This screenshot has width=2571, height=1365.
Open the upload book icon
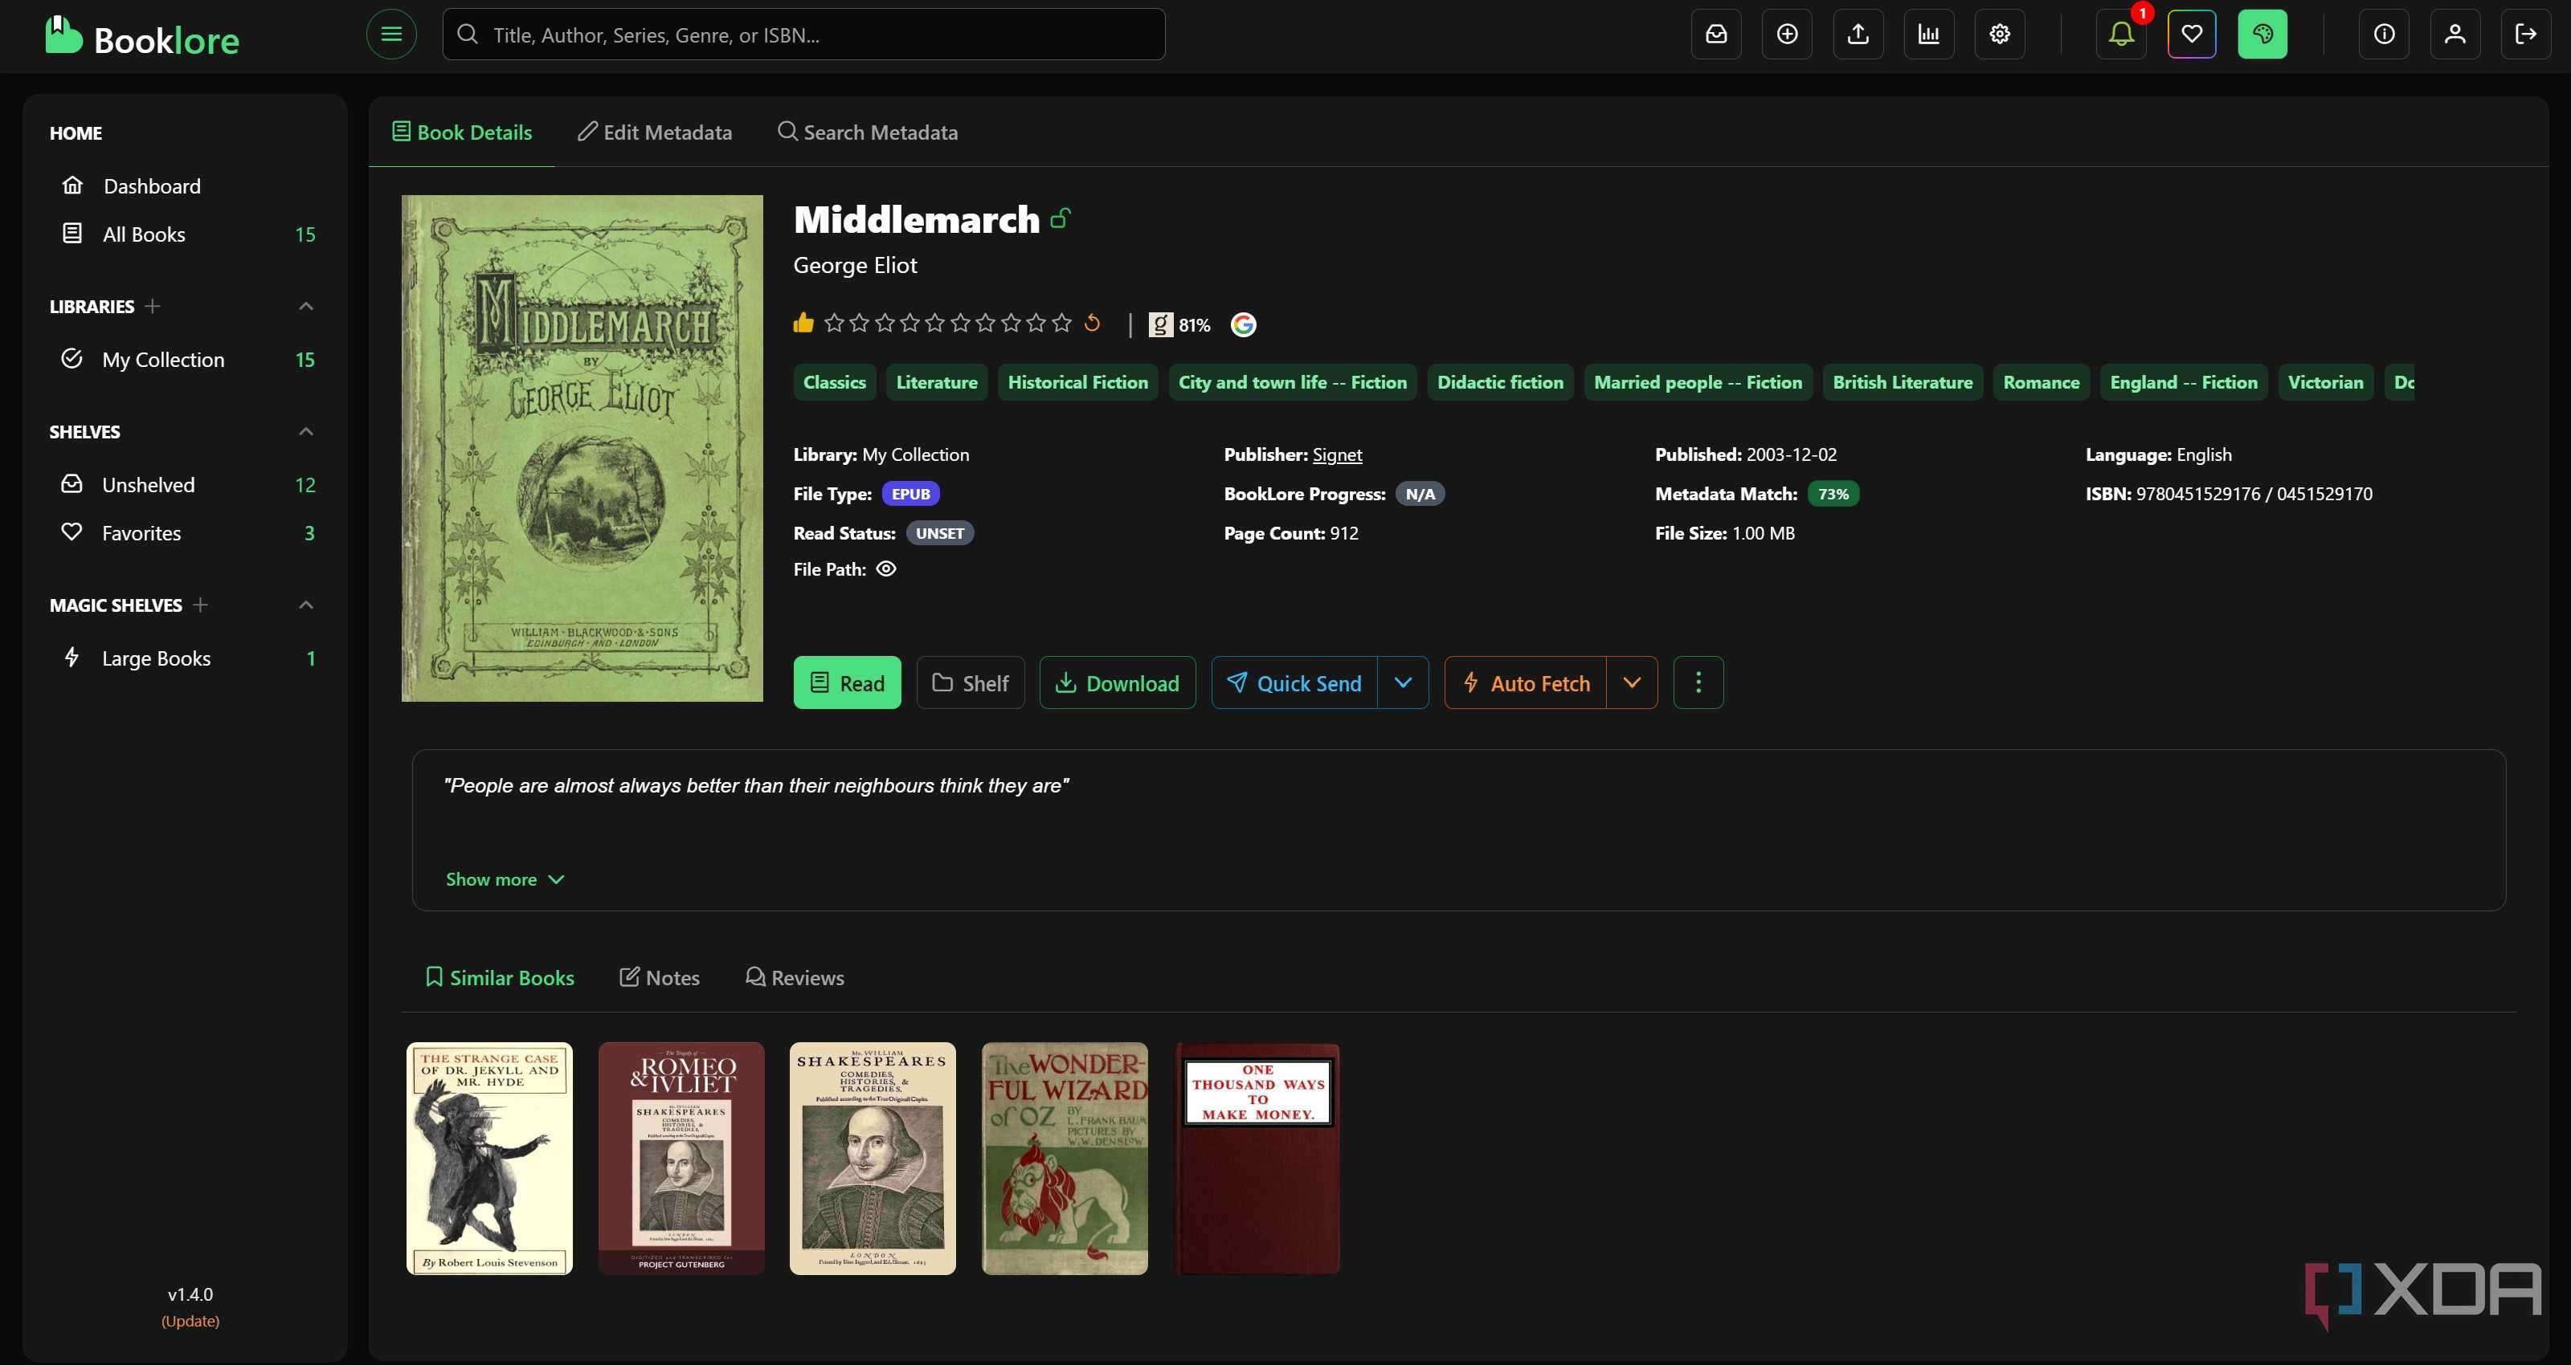tap(1858, 34)
